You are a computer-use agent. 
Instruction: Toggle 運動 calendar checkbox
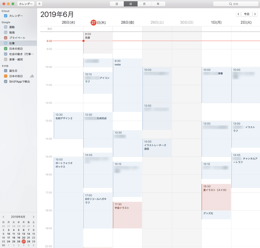click(x=6, y=27)
